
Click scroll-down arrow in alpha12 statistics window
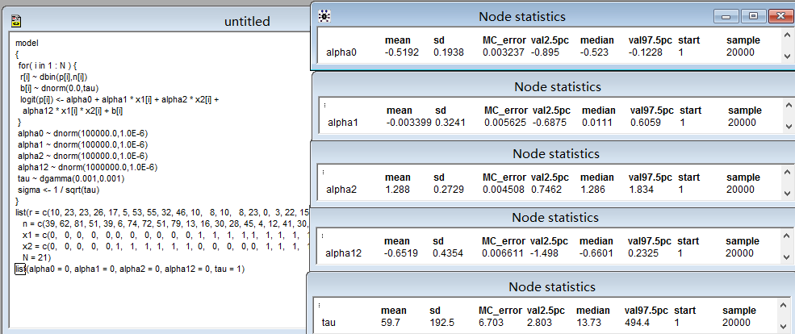pyautogui.click(x=787, y=257)
